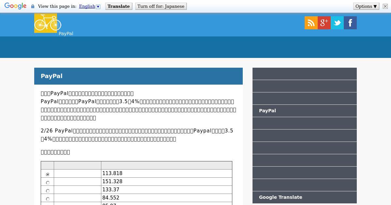Click the PayPal article heading
Viewport: 391px width, 205px height.
tap(51, 76)
